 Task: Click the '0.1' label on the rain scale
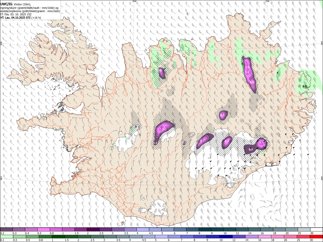(2, 240)
